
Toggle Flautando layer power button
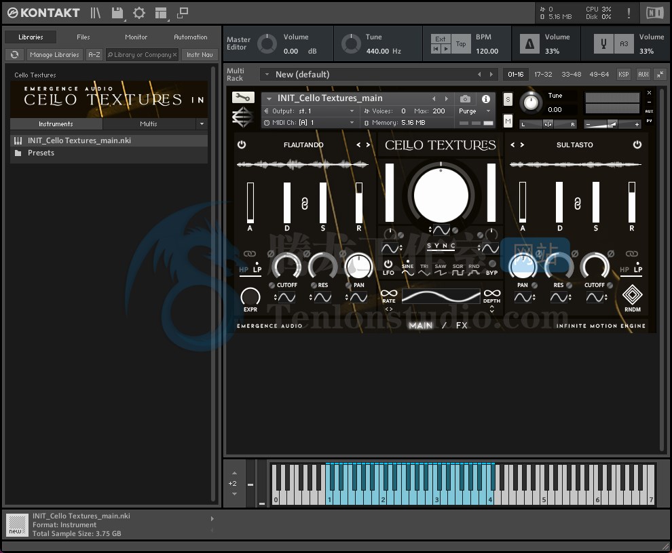242,145
